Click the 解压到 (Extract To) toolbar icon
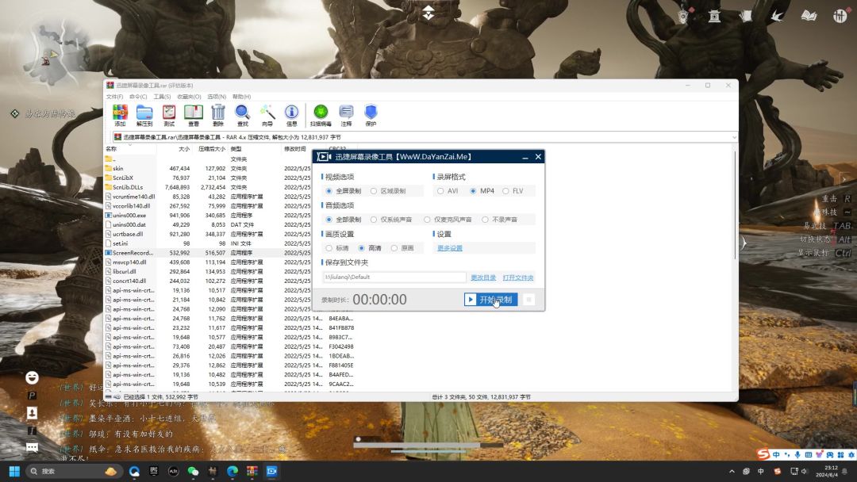 (144, 115)
